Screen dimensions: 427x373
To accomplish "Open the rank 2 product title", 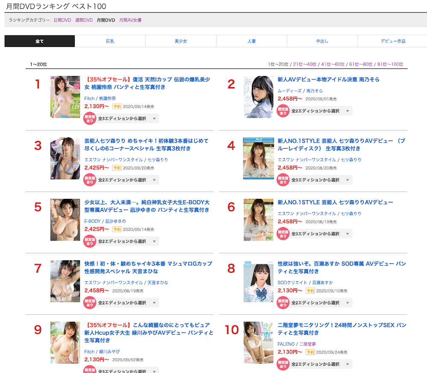I will 328,79.
